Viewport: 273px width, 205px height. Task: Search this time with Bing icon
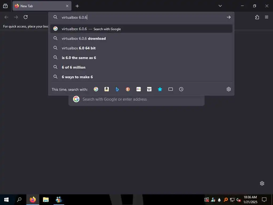tap(117, 89)
